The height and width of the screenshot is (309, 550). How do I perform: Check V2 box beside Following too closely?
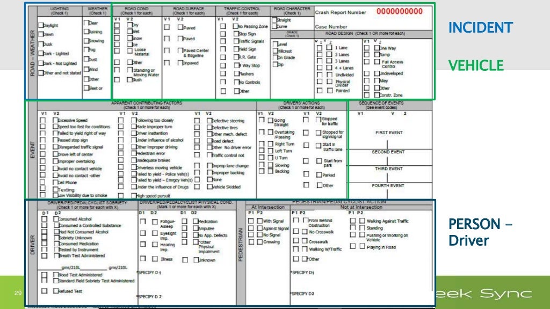tap(134, 120)
